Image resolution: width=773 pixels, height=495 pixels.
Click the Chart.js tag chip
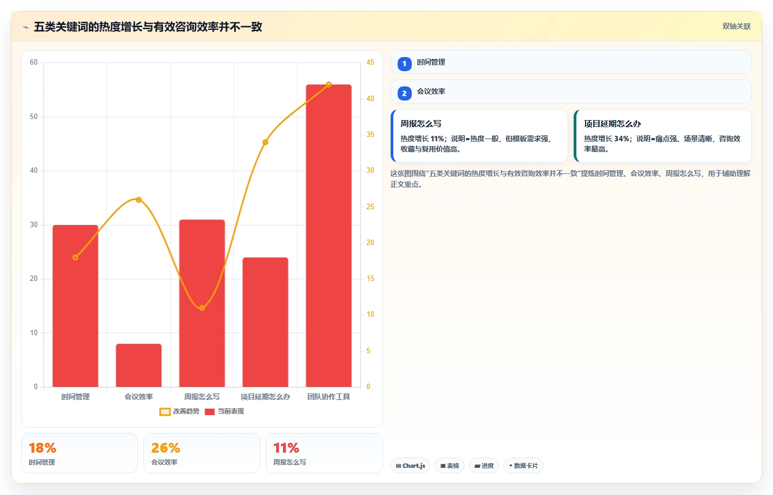click(411, 466)
